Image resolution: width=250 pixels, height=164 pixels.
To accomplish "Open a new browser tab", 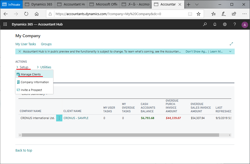I will 188,4.
